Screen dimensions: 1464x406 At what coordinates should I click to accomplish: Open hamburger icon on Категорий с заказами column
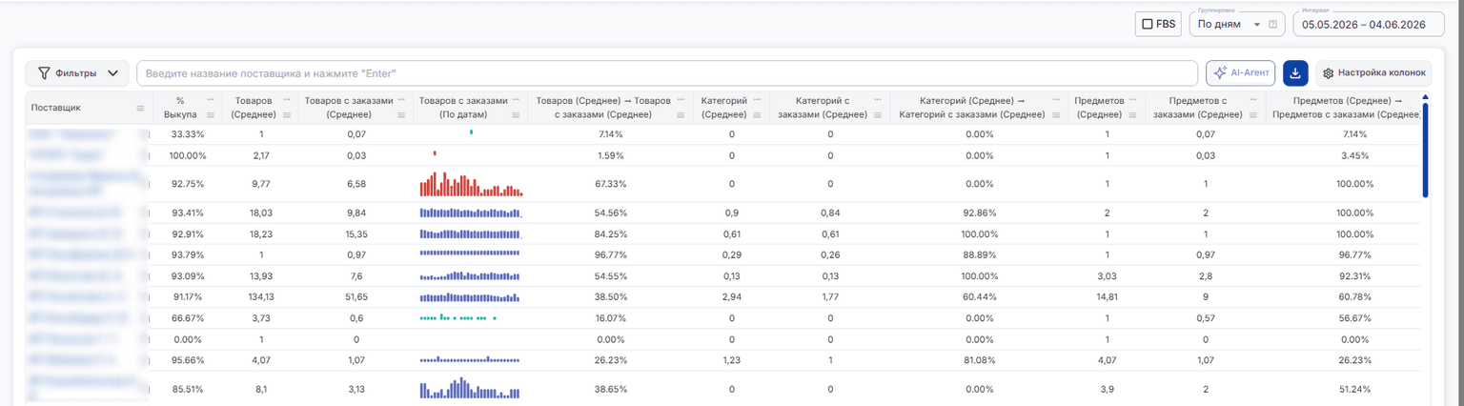point(879,115)
